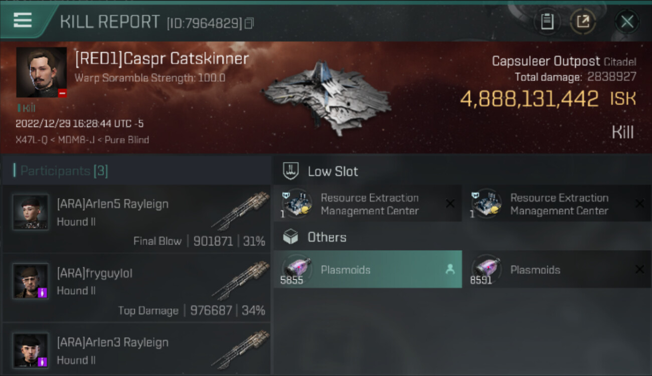Select Arlen3 Rayleigh participant row
Screen dimensions: 652x376
[x=136, y=349]
